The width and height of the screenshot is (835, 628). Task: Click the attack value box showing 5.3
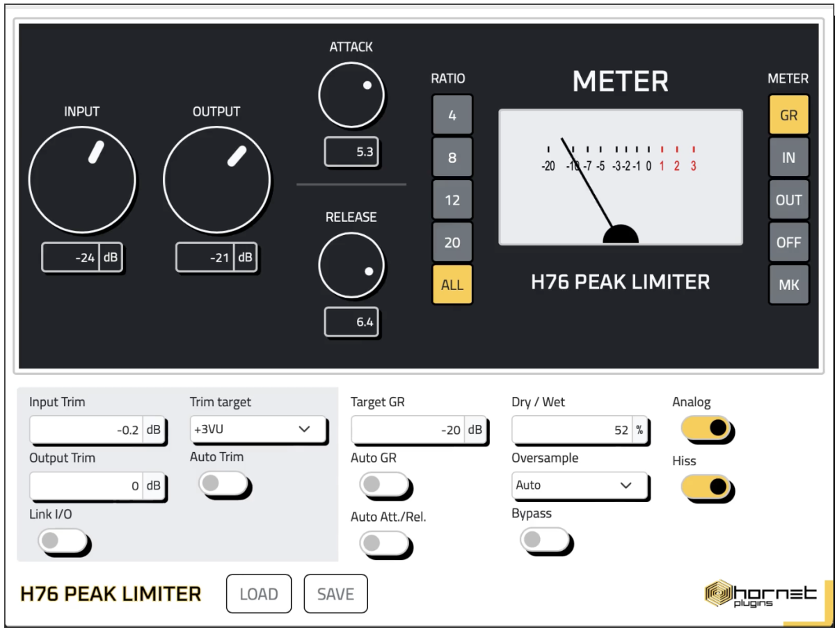(x=351, y=152)
